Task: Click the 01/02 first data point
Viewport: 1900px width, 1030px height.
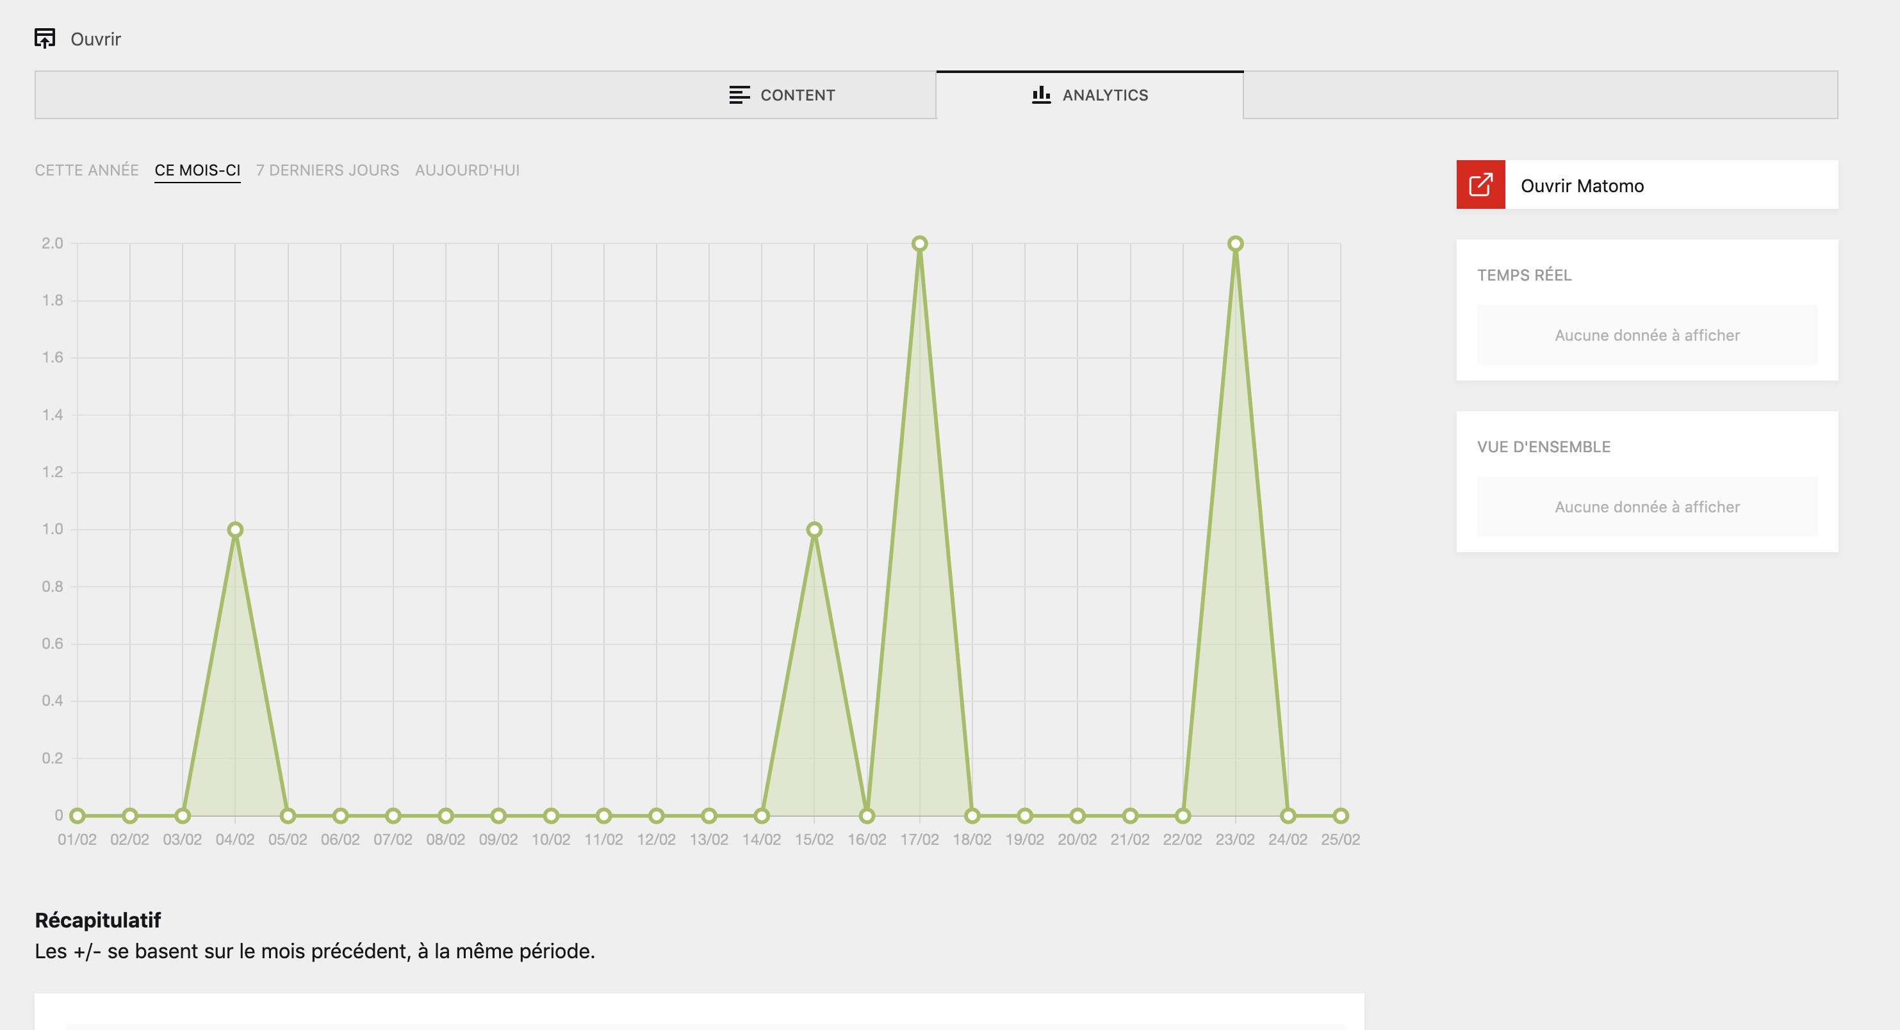Action: pos(78,815)
